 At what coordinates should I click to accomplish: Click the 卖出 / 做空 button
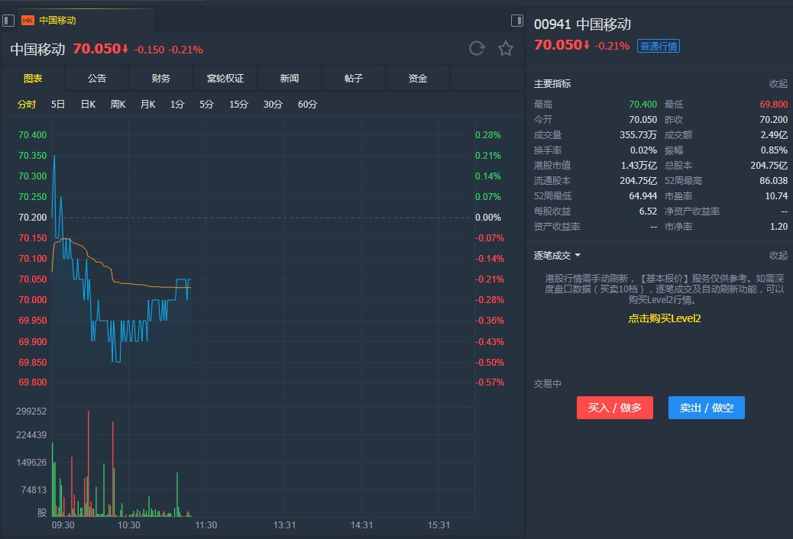(707, 408)
